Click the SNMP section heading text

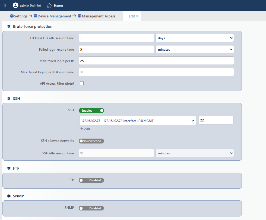coord(18,196)
